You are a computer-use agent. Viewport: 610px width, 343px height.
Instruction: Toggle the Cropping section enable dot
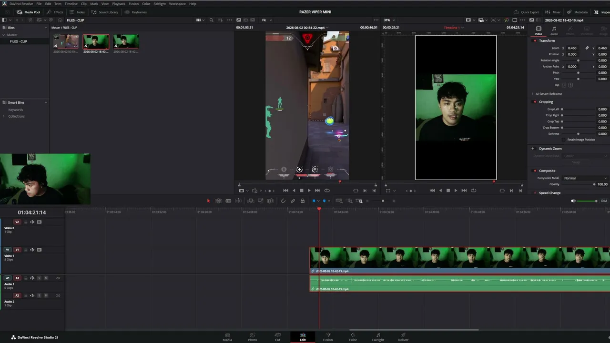[x=535, y=102]
